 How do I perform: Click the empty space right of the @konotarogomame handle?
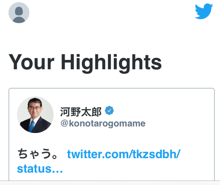[x=179, y=123]
